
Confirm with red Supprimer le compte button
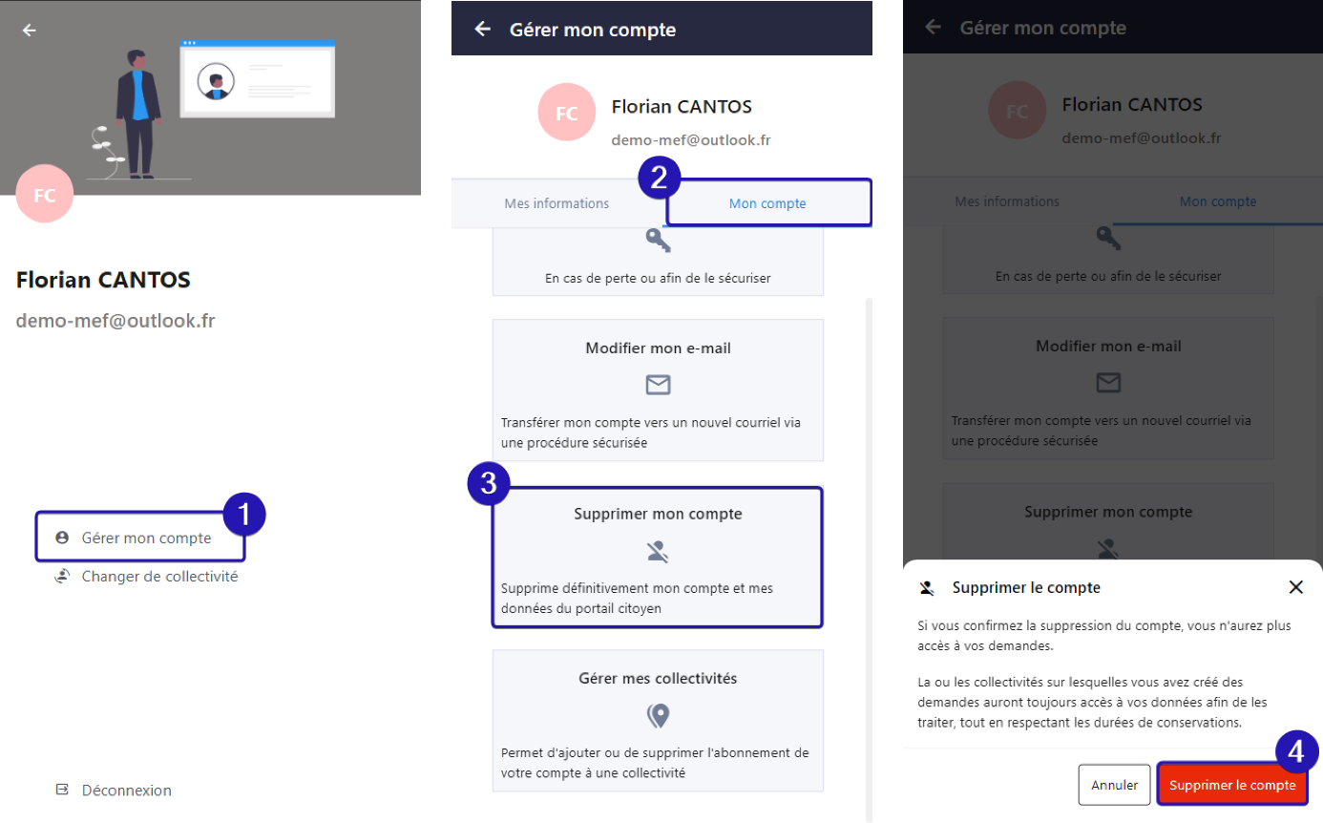[x=1232, y=786]
